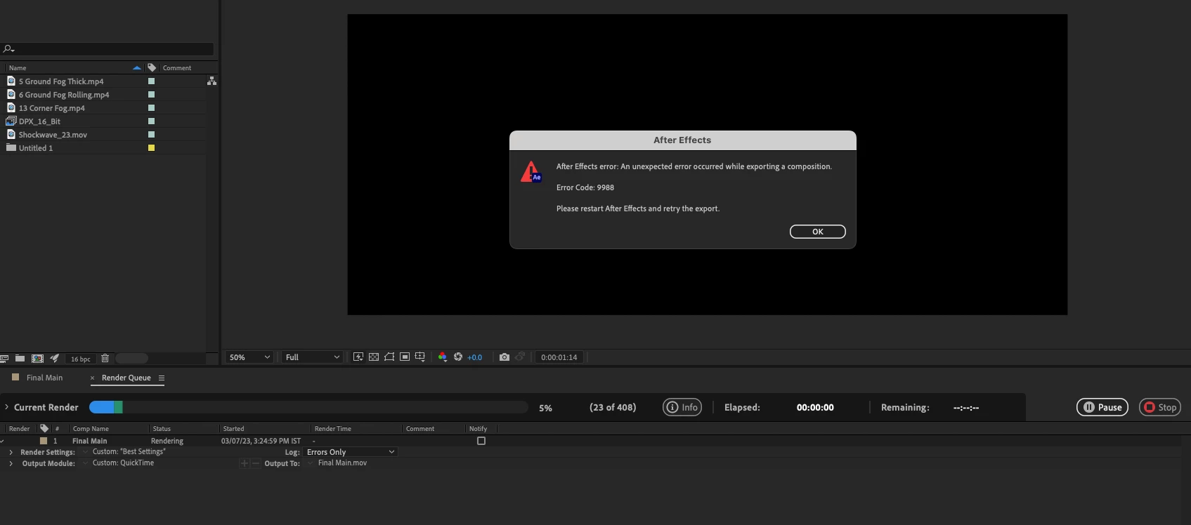The height and width of the screenshot is (525, 1191).
Task: Open the Render Queue panel menu
Action: click(x=162, y=378)
